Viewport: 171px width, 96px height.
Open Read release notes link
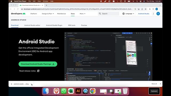(29, 71)
